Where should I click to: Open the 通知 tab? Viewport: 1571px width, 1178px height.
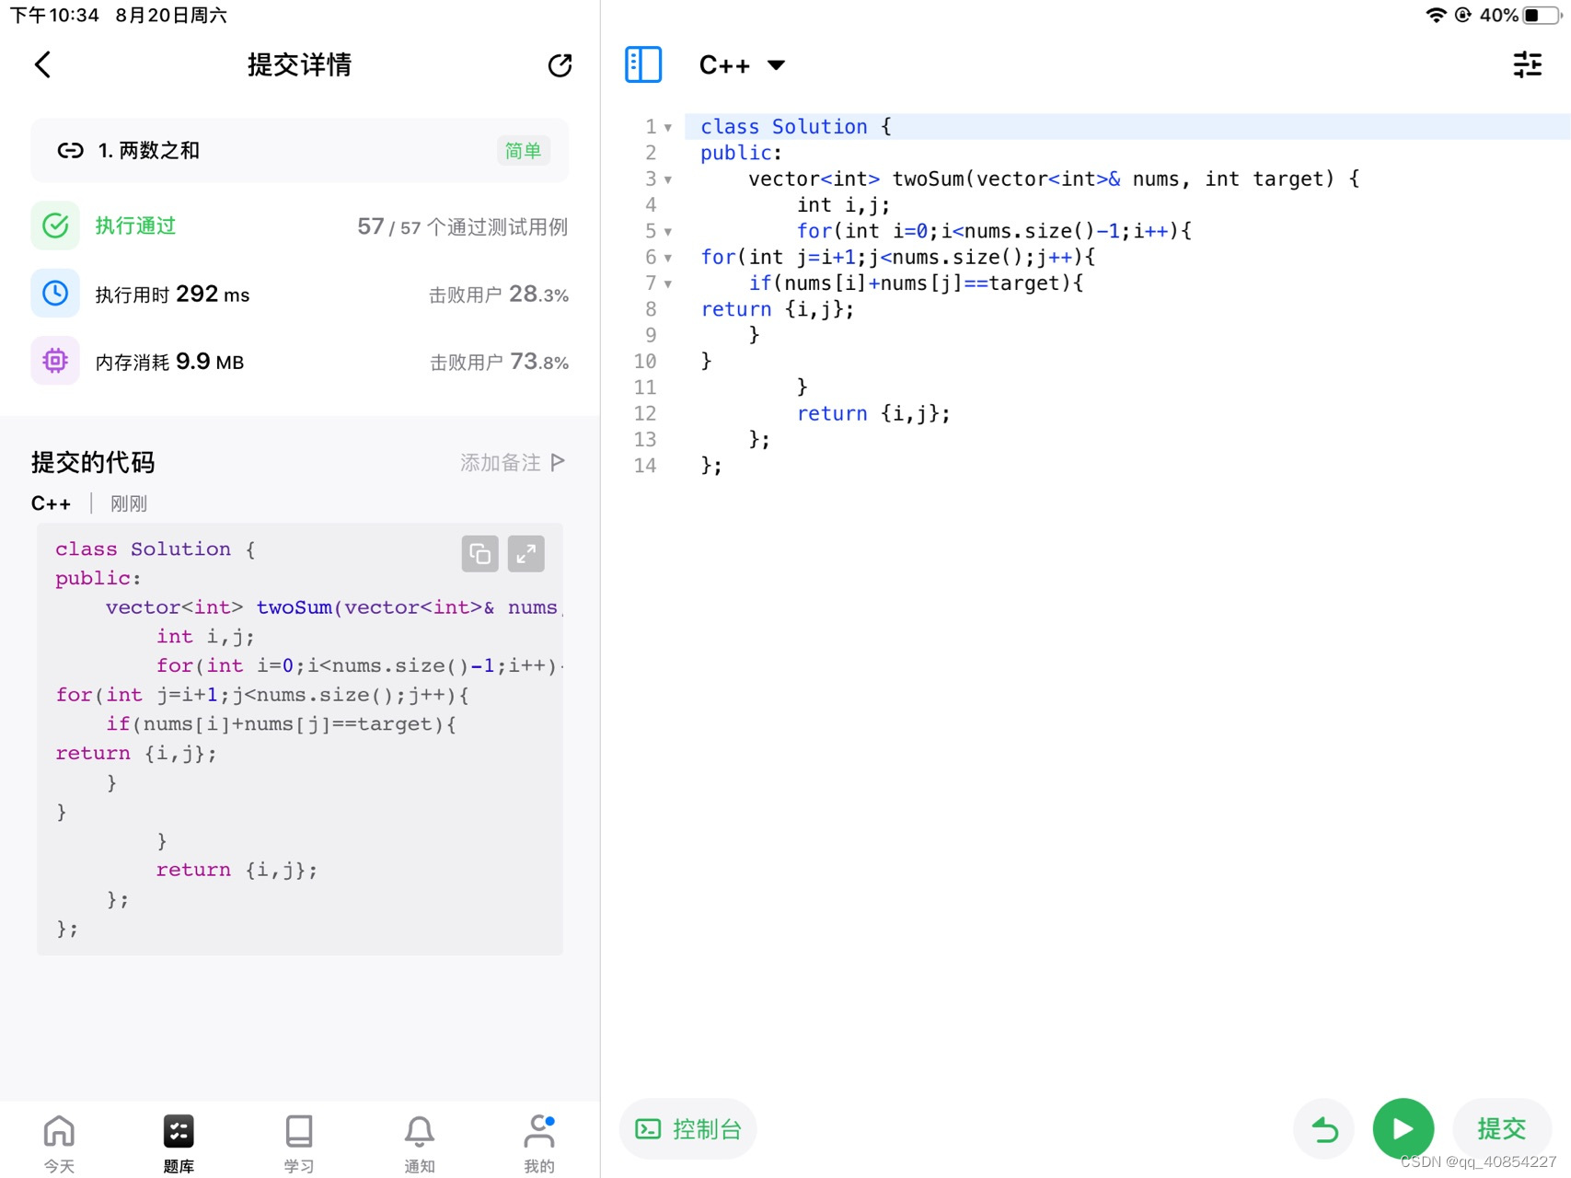(419, 1142)
